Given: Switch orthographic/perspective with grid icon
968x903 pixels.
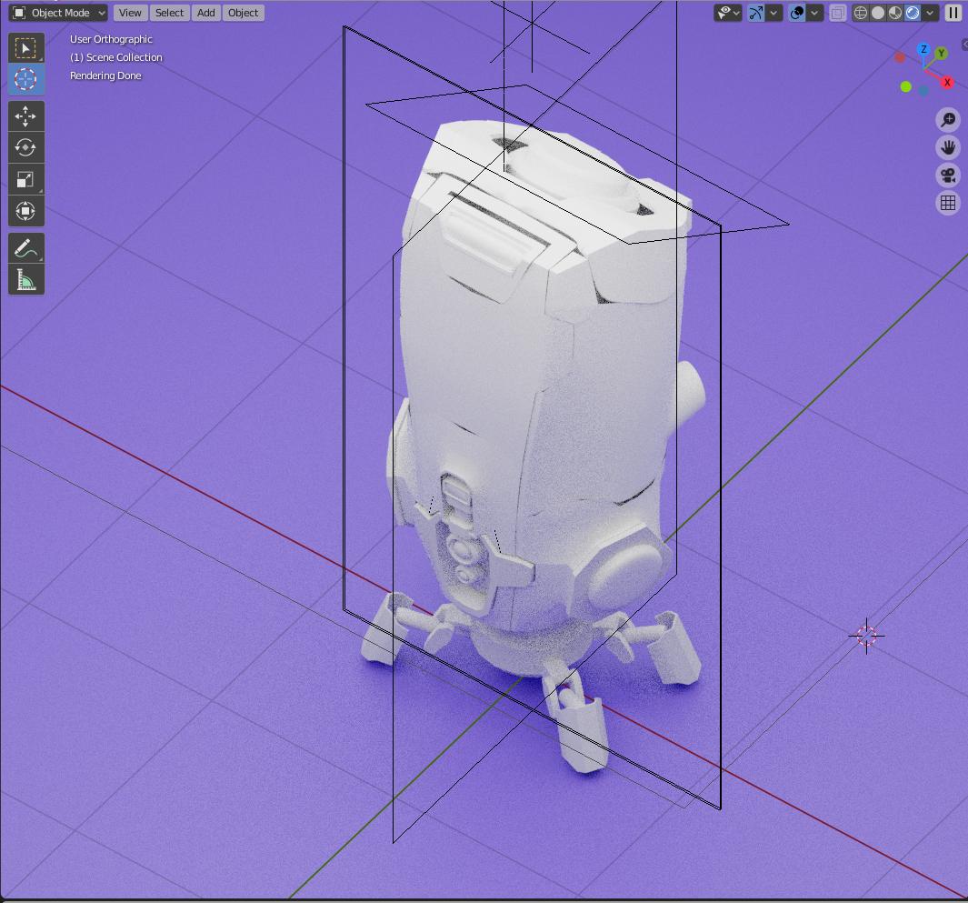Looking at the screenshot, I should tap(948, 203).
